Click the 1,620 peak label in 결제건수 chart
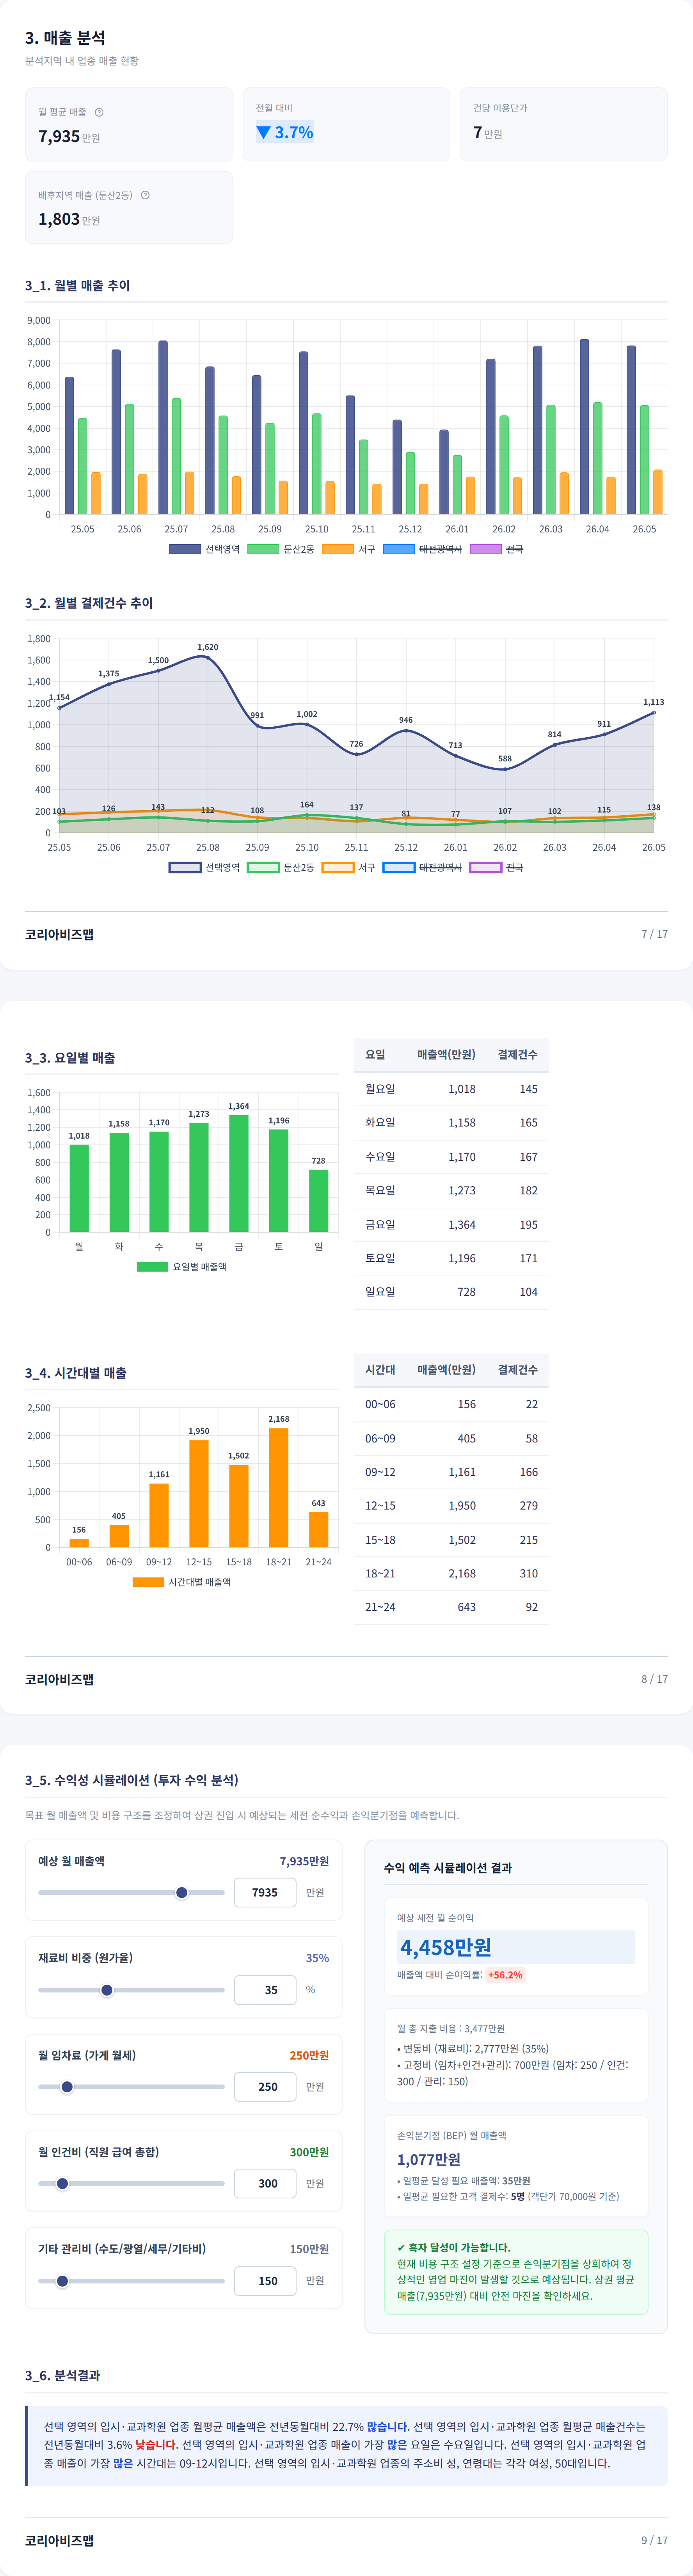 [208, 647]
